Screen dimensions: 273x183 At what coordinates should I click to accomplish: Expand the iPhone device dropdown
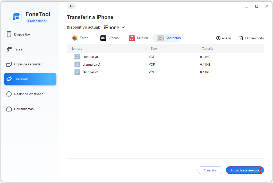click(115, 28)
